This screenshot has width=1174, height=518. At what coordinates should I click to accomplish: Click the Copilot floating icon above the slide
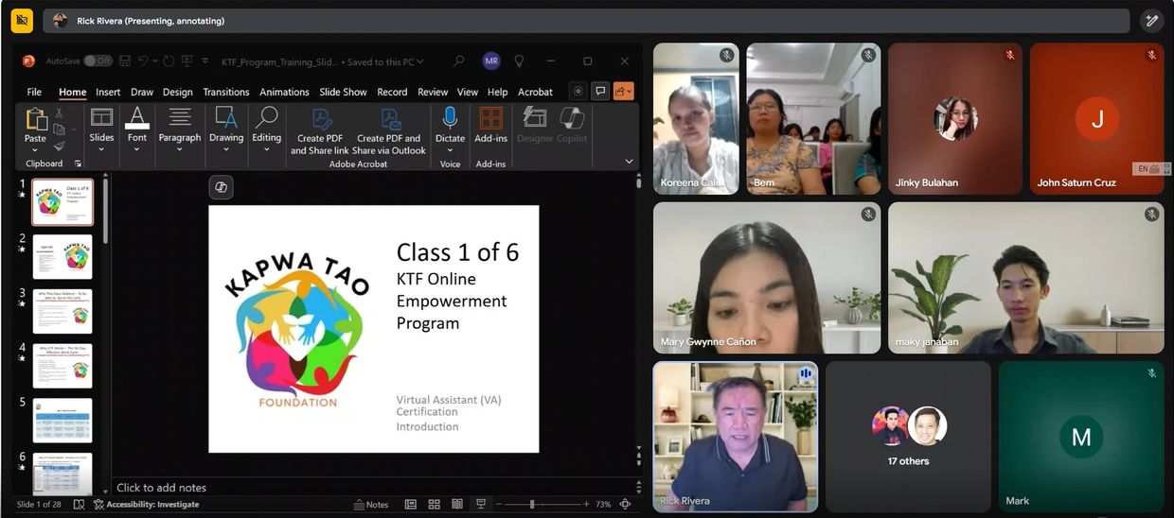(222, 187)
